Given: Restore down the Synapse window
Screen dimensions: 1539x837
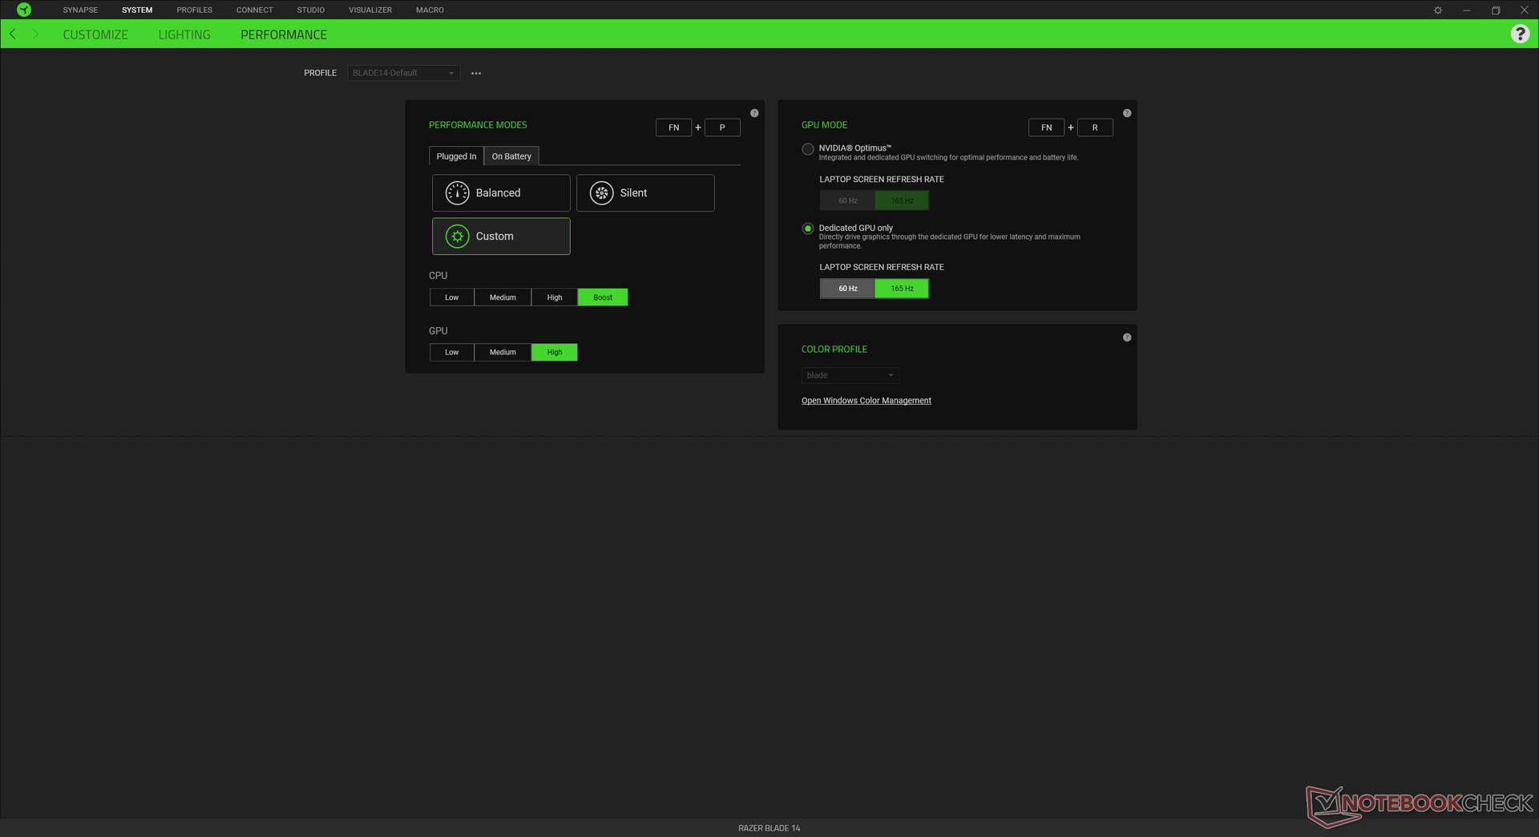Looking at the screenshot, I should pyautogui.click(x=1496, y=10).
